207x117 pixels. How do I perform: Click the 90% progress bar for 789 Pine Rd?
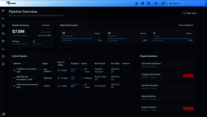click(75, 85)
